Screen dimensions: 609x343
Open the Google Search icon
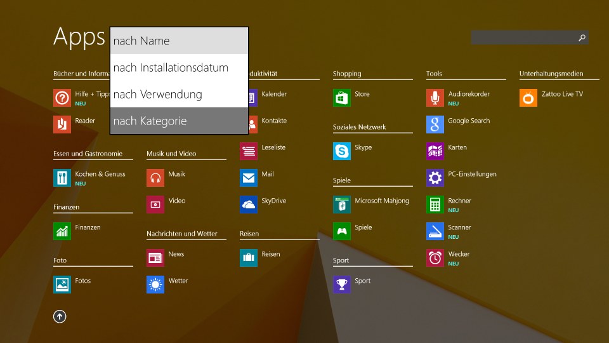pos(435,124)
